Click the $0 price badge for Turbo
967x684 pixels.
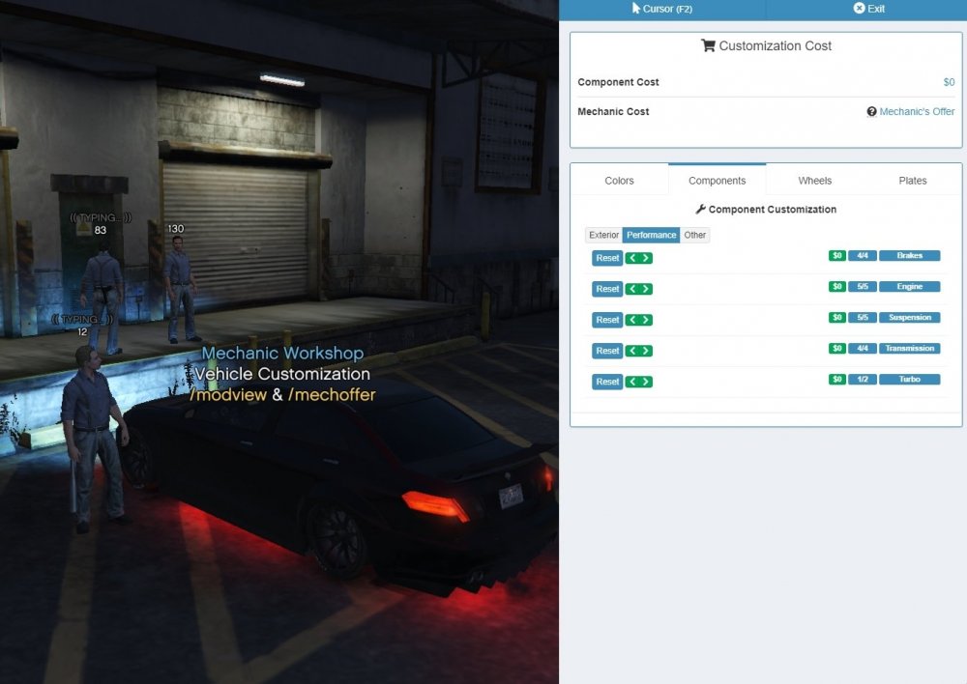pyautogui.click(x=836, y=379)
